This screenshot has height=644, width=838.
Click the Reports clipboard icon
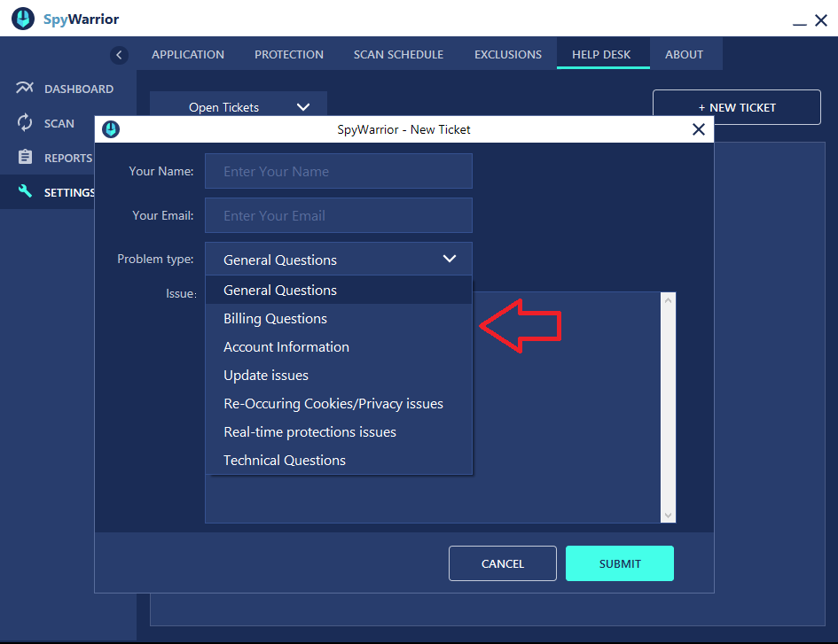coord(25,157)
